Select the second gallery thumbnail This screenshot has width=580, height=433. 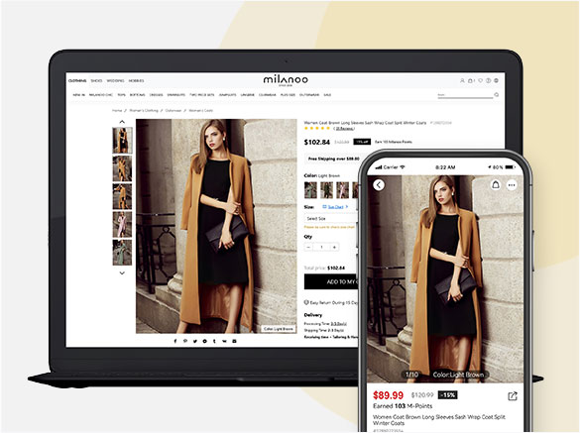[122, 168]
